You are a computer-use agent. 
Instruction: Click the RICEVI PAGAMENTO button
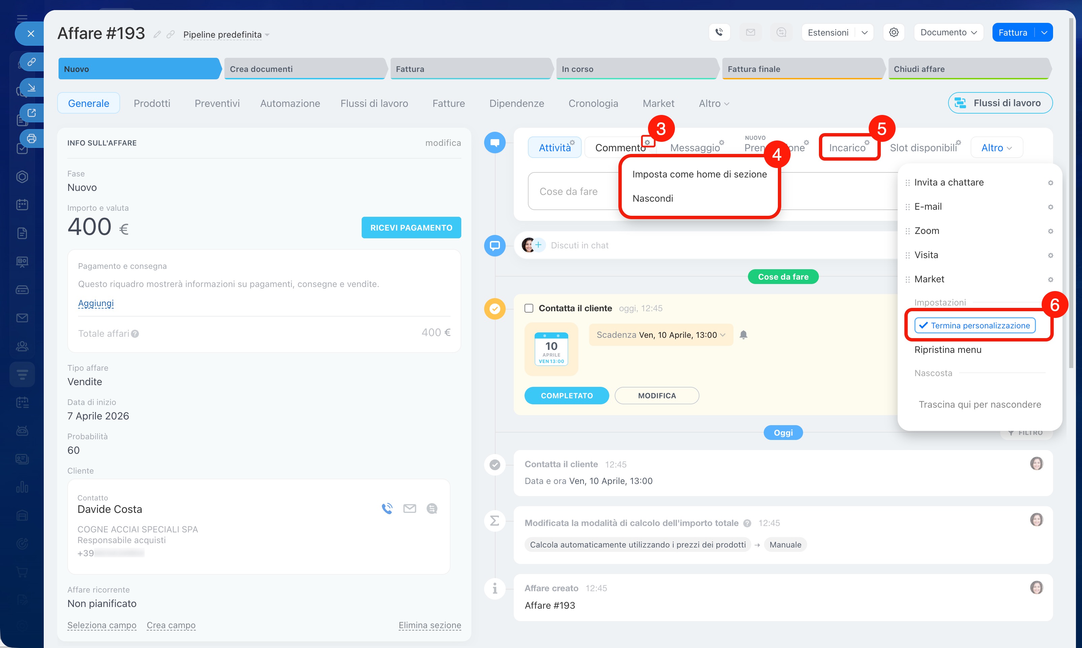coord(411,228)
